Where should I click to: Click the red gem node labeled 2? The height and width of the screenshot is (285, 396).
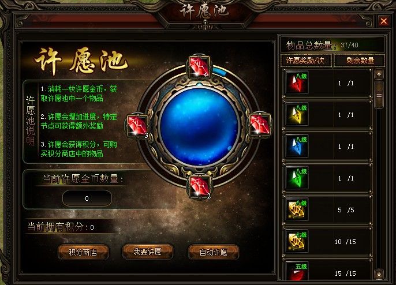click(x=200, y=186)
